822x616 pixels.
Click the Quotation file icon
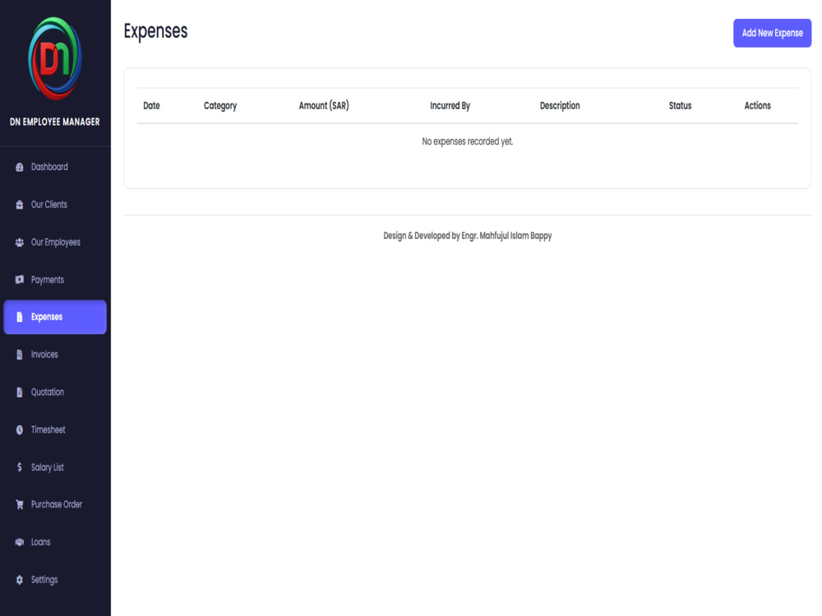coord(20,393)
